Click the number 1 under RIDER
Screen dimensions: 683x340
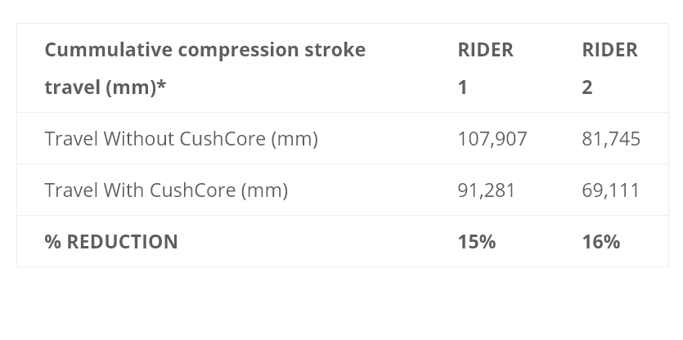(x=463, y=87)
